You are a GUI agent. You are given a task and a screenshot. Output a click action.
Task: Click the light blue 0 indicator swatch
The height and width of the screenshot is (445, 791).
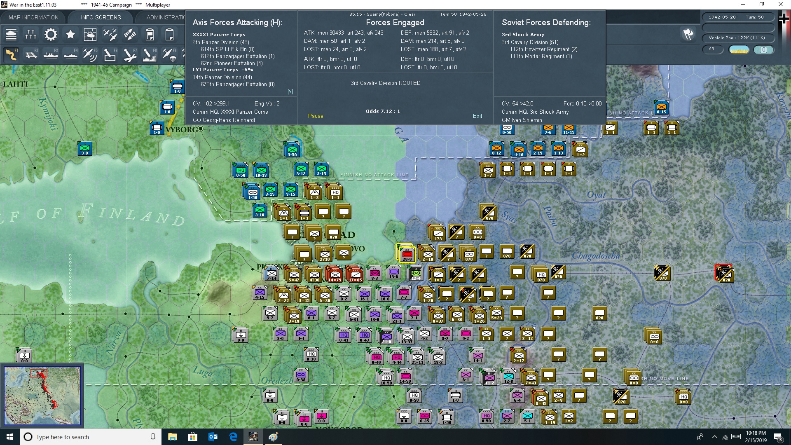tap(763, 49)
